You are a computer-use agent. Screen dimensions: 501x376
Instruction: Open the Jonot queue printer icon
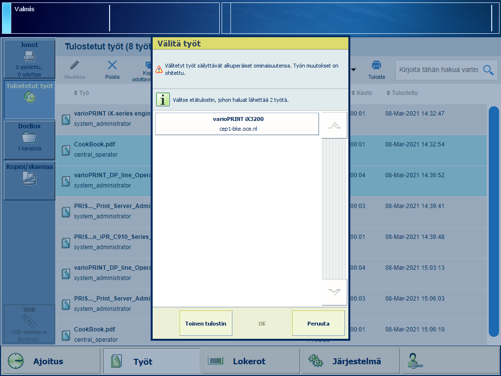[x=29, y=56]
